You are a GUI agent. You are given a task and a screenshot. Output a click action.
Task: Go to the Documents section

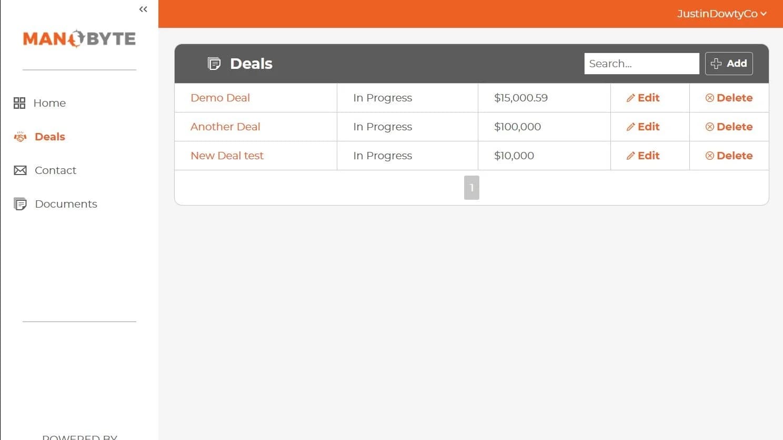pos(66,204)
